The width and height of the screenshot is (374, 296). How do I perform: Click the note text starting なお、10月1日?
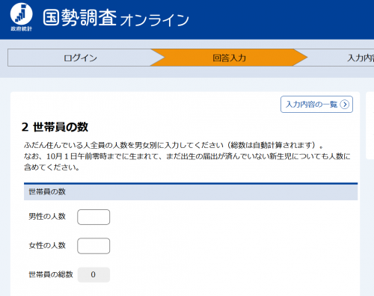click(187, 161)
